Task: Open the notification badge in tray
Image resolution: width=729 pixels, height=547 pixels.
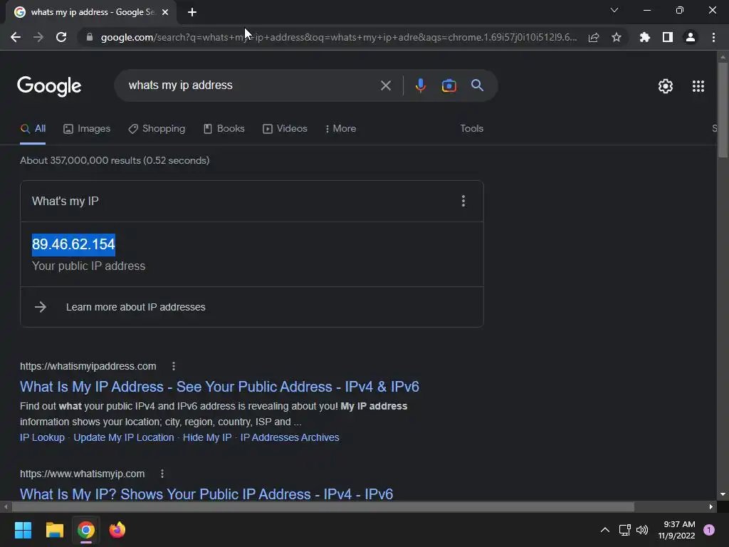Action: [709, 530]
